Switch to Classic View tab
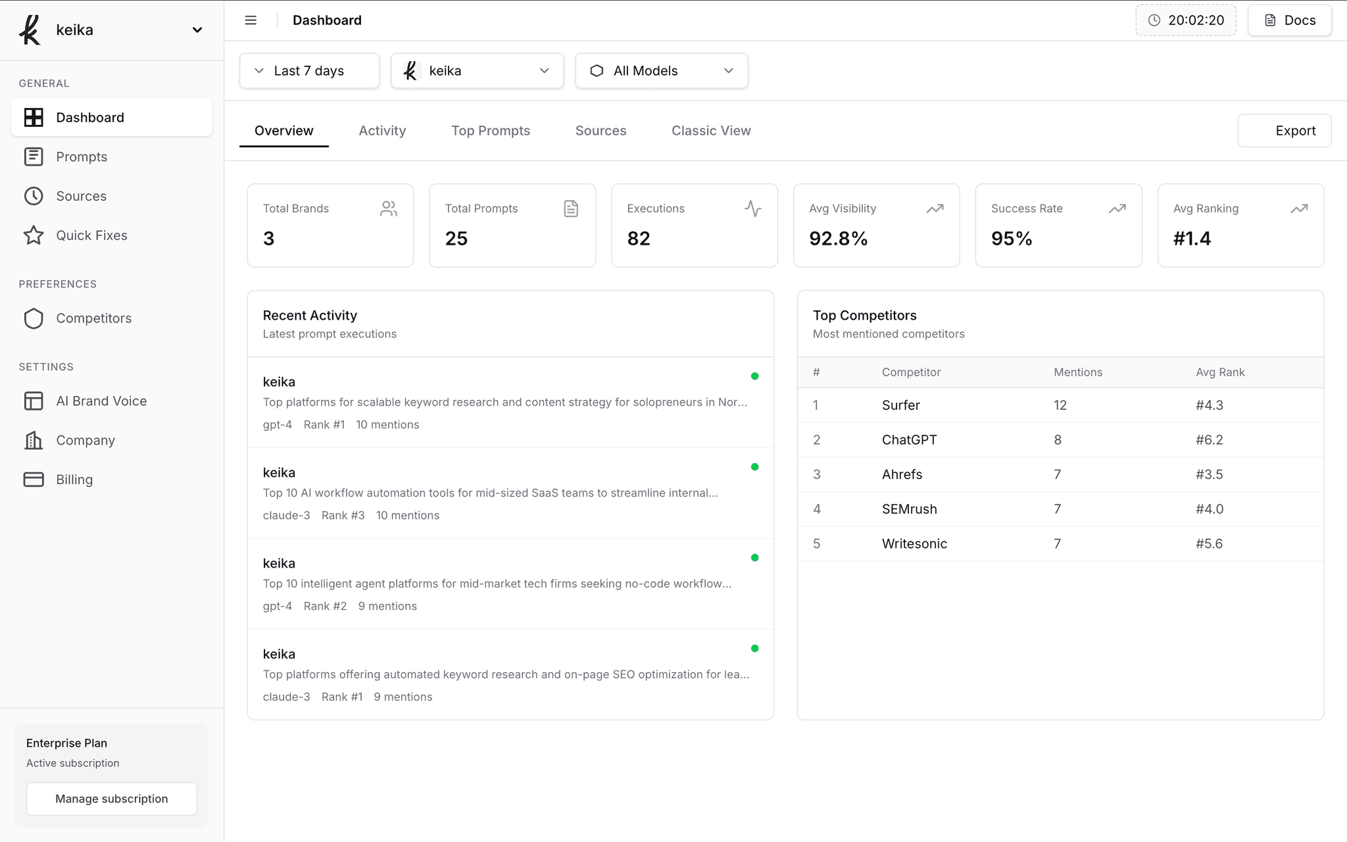 pos(711,131)
